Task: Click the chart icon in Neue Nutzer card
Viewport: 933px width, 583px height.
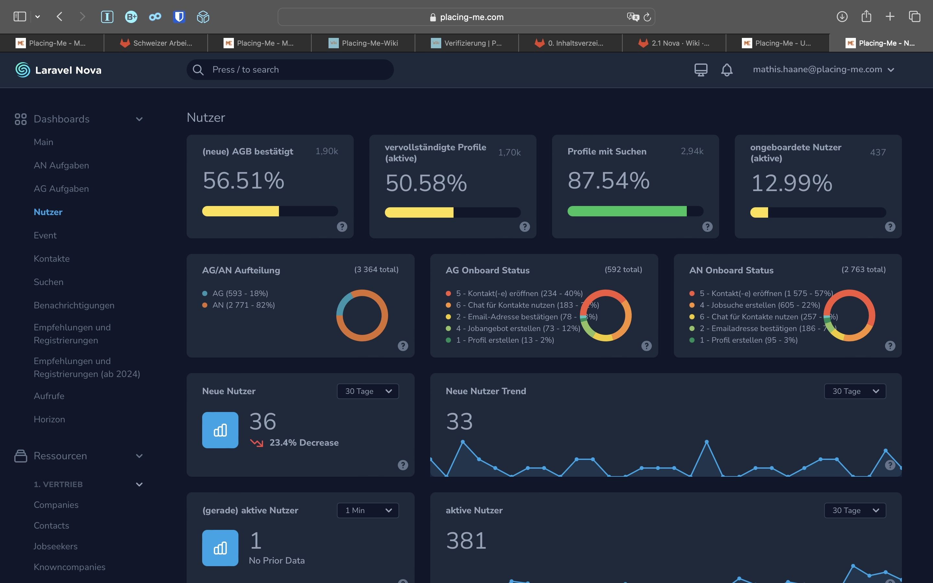Action: point(220,430)
